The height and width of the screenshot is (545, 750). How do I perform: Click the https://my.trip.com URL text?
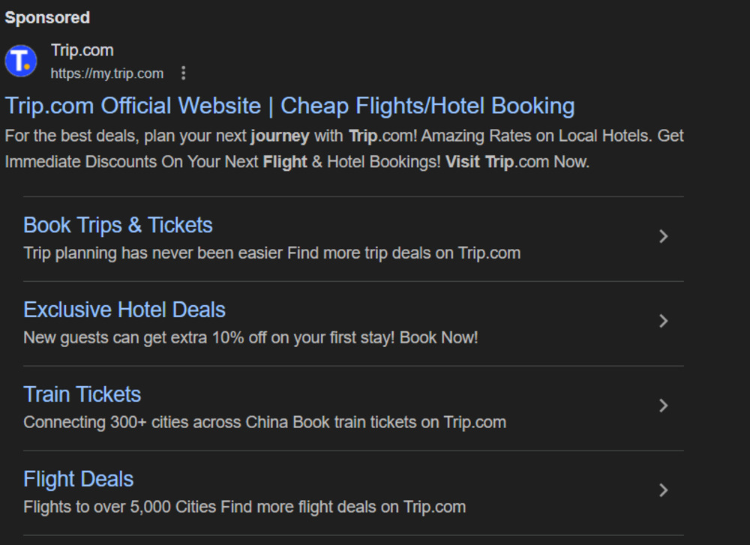[x=107, y=73]
